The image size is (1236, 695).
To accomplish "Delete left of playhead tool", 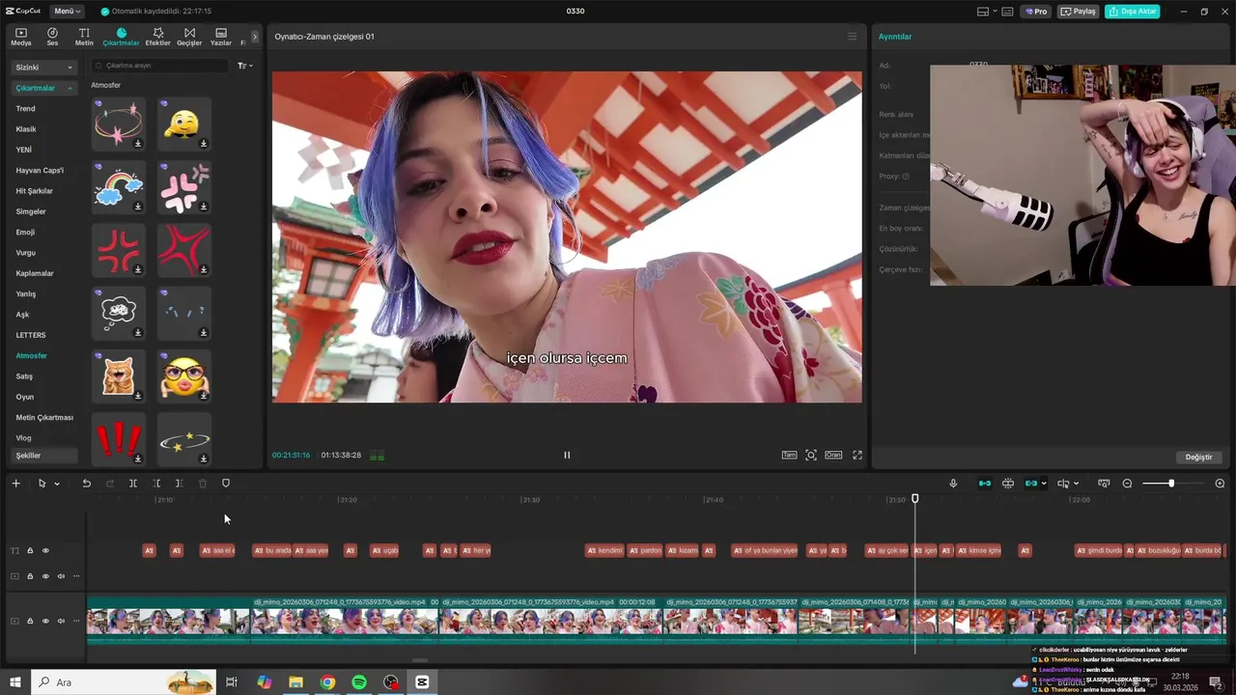I will (x=156, y=484).
